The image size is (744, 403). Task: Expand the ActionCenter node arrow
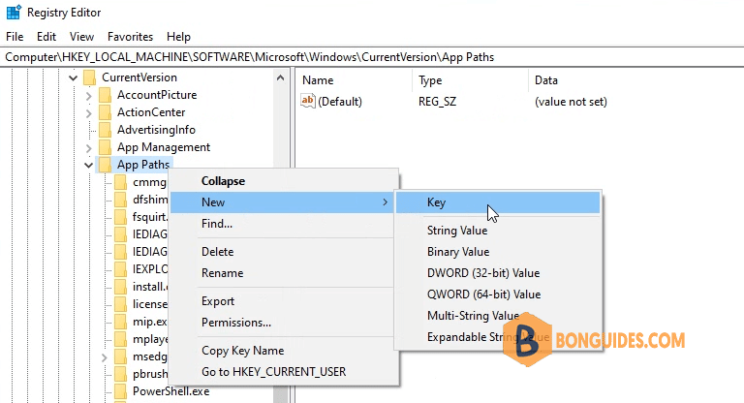point(89,113)
